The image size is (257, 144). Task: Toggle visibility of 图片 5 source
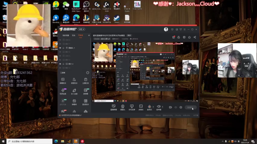(60, 60)
